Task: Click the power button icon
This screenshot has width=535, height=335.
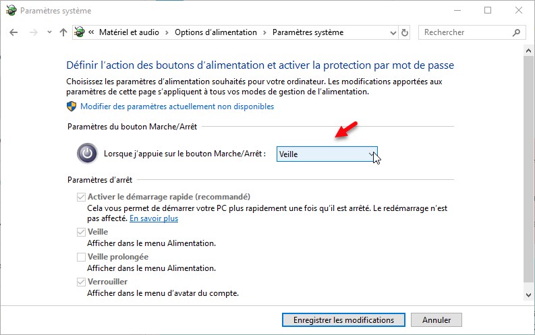Action: coord(87,154)
